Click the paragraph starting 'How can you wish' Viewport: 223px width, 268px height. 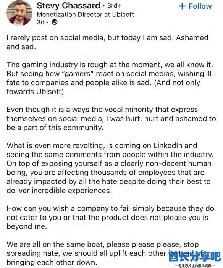(x=110, y=218)
